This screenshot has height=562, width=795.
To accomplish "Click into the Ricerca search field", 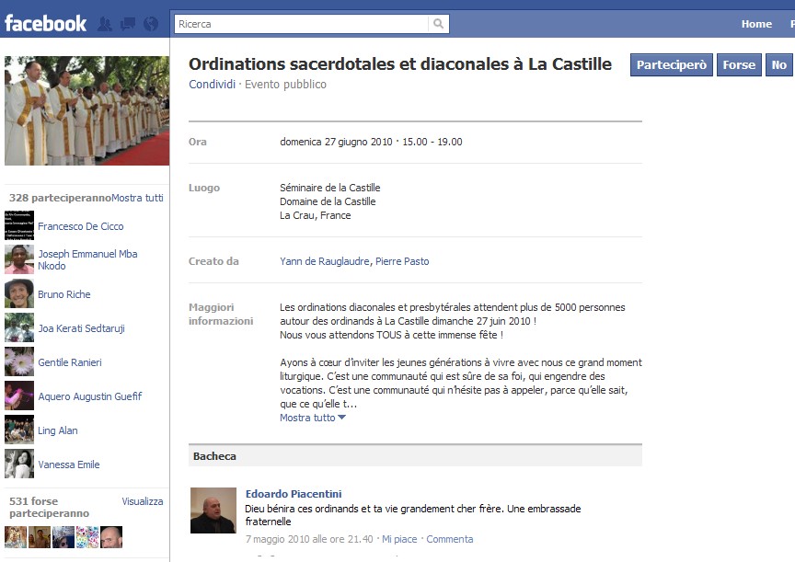I will tap(301, 24).
